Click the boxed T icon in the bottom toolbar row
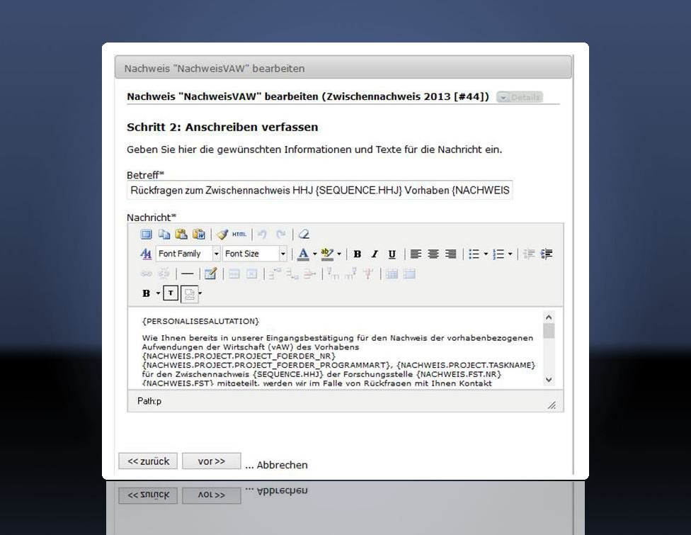 171,293
